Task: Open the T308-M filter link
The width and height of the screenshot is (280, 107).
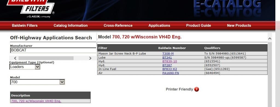Action: tap(168, 53)
